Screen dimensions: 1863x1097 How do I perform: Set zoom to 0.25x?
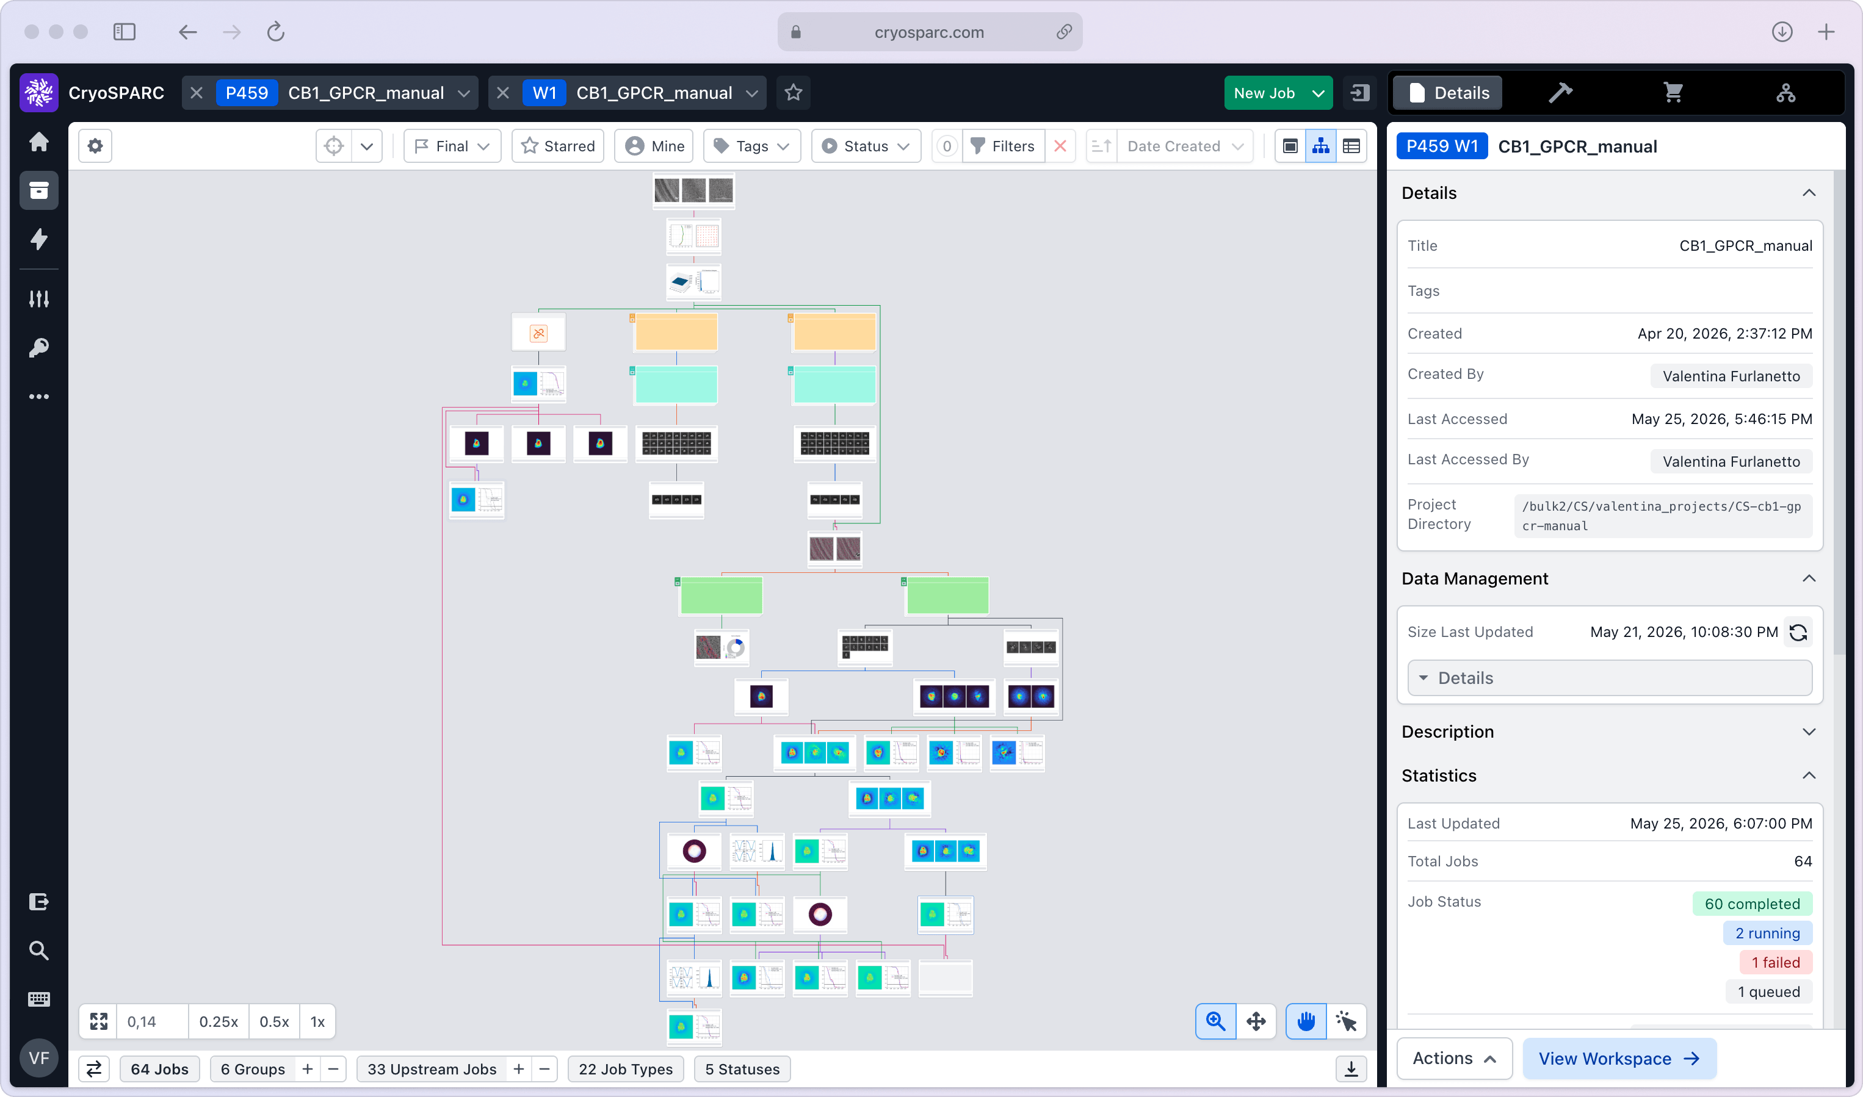tap(218, 1021)
